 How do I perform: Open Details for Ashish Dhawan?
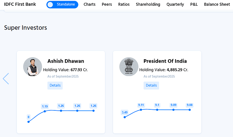[x=55, y=85]
